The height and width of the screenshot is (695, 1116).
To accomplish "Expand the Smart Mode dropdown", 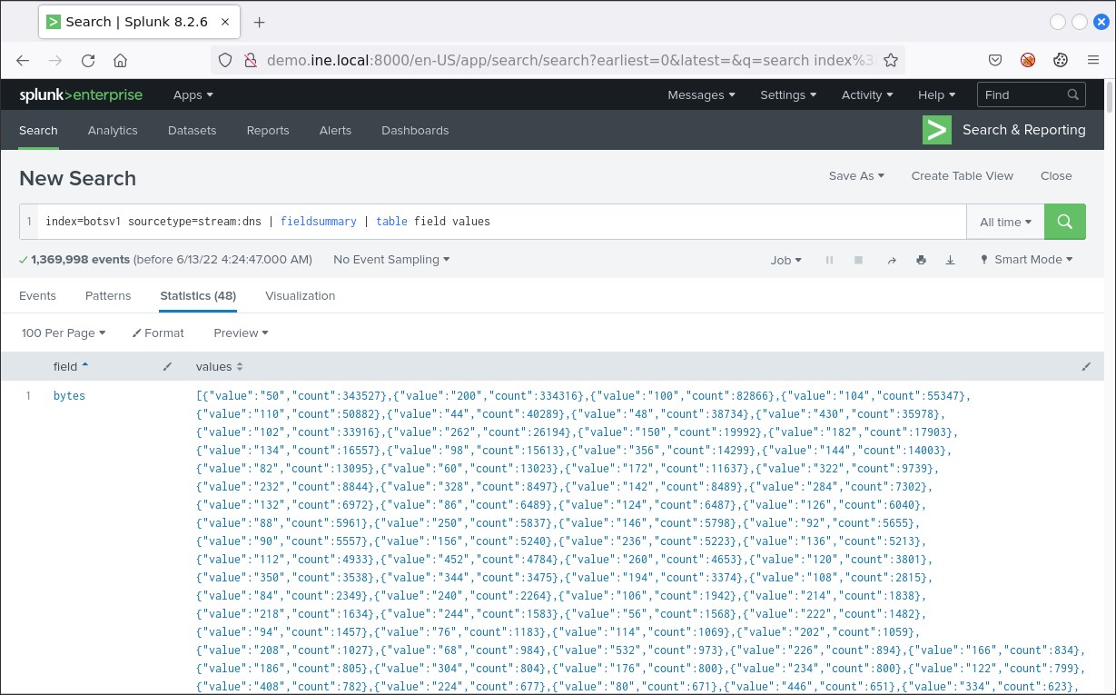I will coord(1026,260).
